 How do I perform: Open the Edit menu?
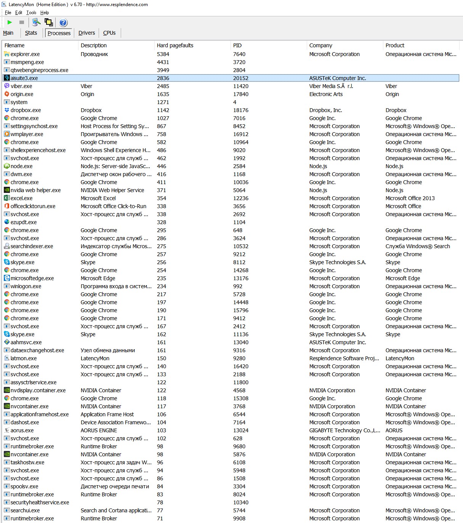[19, 13]
